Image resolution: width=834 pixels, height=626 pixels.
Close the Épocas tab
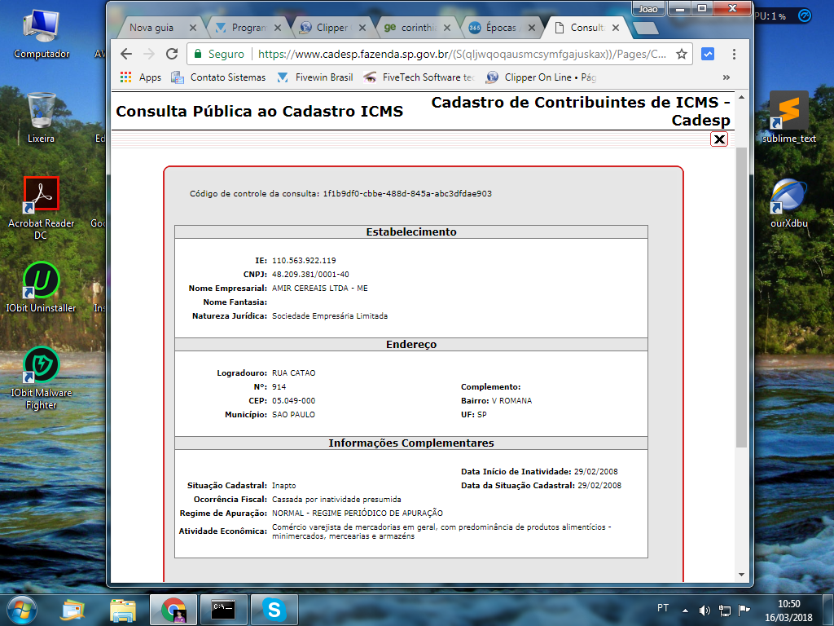531,28
